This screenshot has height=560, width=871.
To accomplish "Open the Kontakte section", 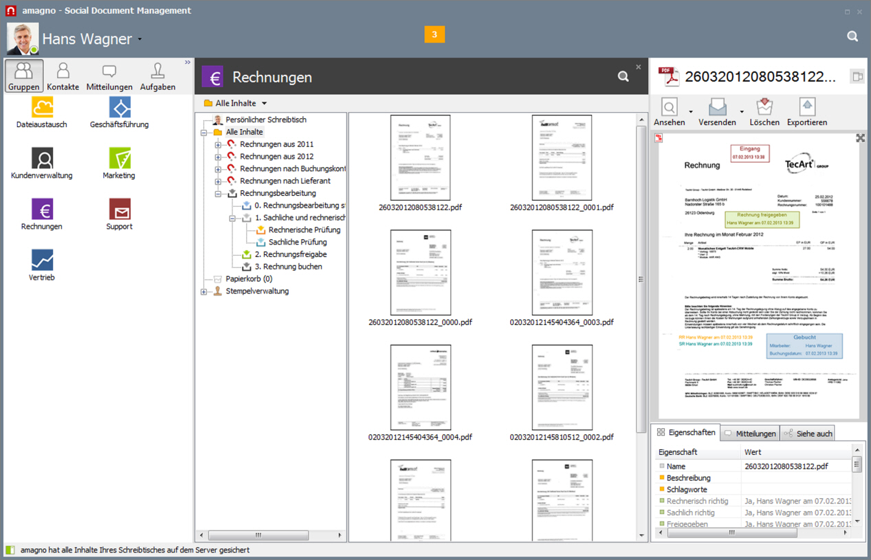I will [x=63, y=76].
